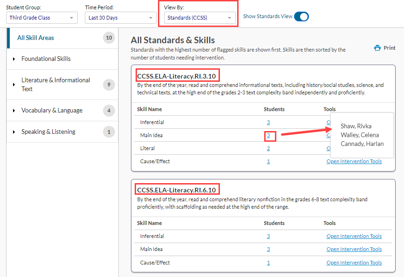Open the Time Period dropdown

click(x=120, y=18)
